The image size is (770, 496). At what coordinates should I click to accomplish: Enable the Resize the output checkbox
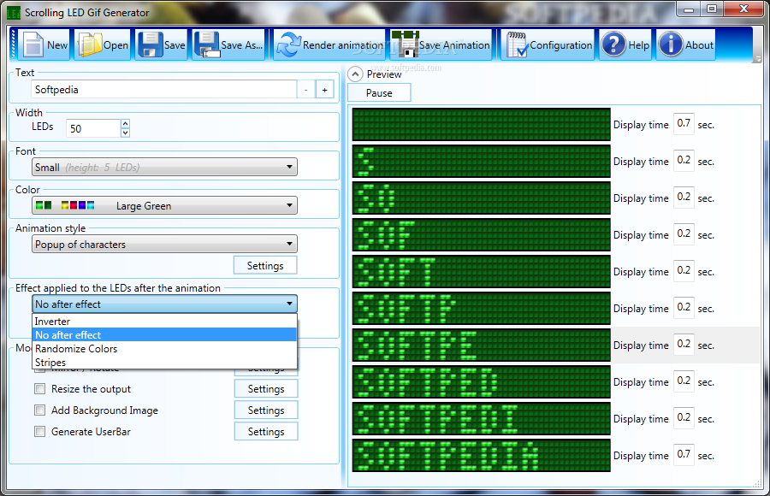(39, 389)
